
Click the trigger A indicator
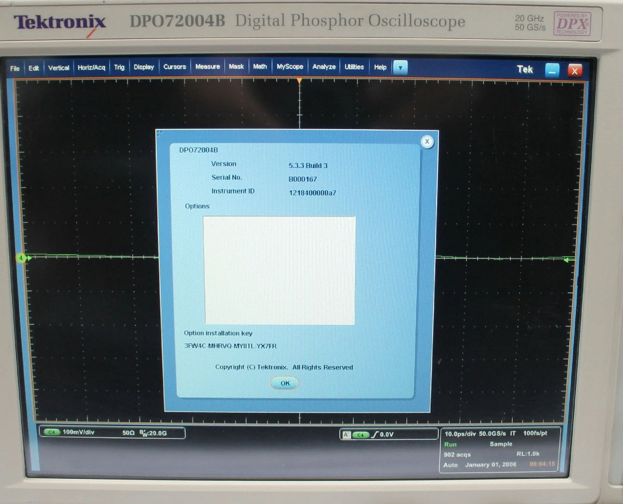point(346,435)
